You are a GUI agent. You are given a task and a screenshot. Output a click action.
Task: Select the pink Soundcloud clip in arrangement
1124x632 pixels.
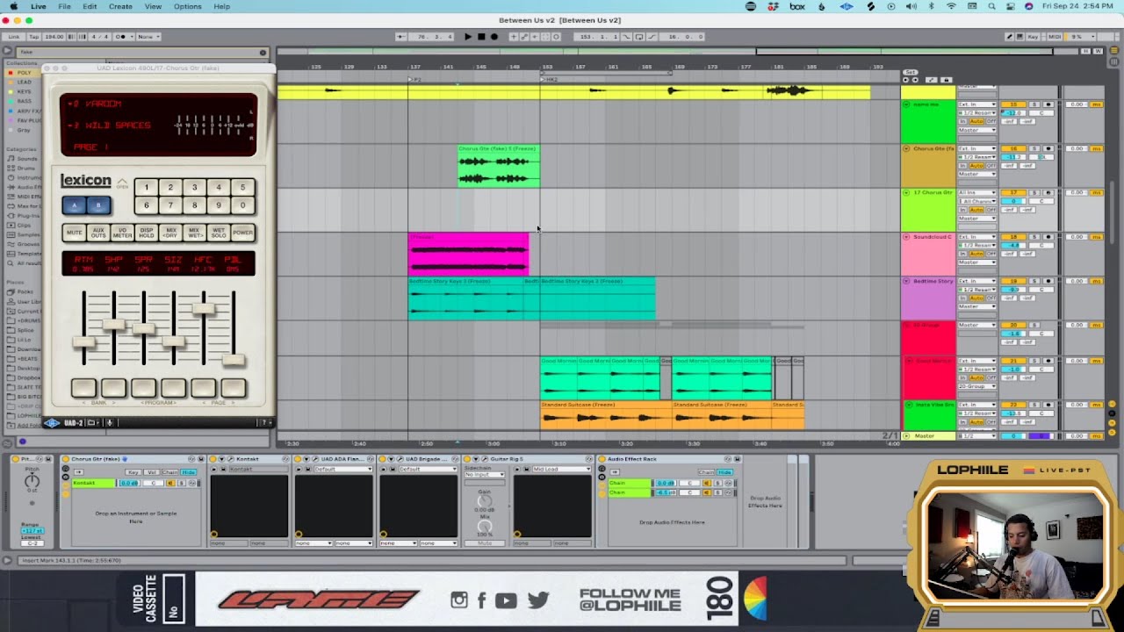coord(468,255)
